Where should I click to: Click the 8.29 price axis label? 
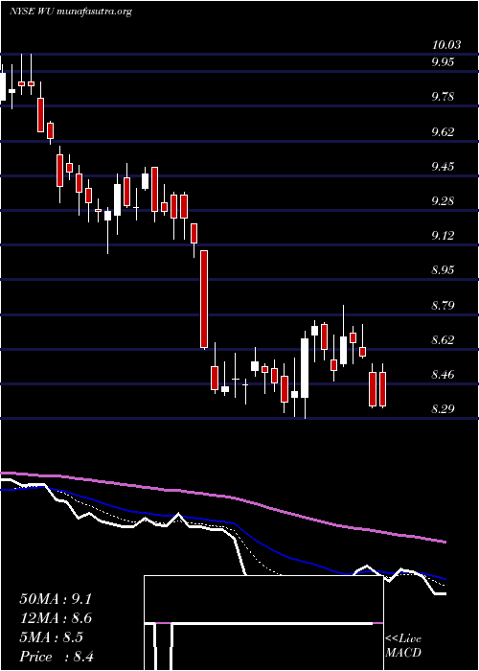point(443,408)
